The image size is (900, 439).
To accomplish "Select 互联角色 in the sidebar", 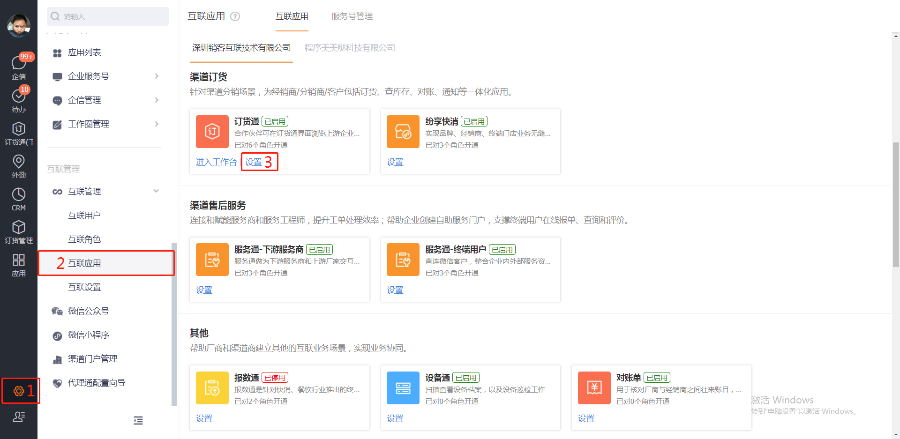I will point(84,239).
